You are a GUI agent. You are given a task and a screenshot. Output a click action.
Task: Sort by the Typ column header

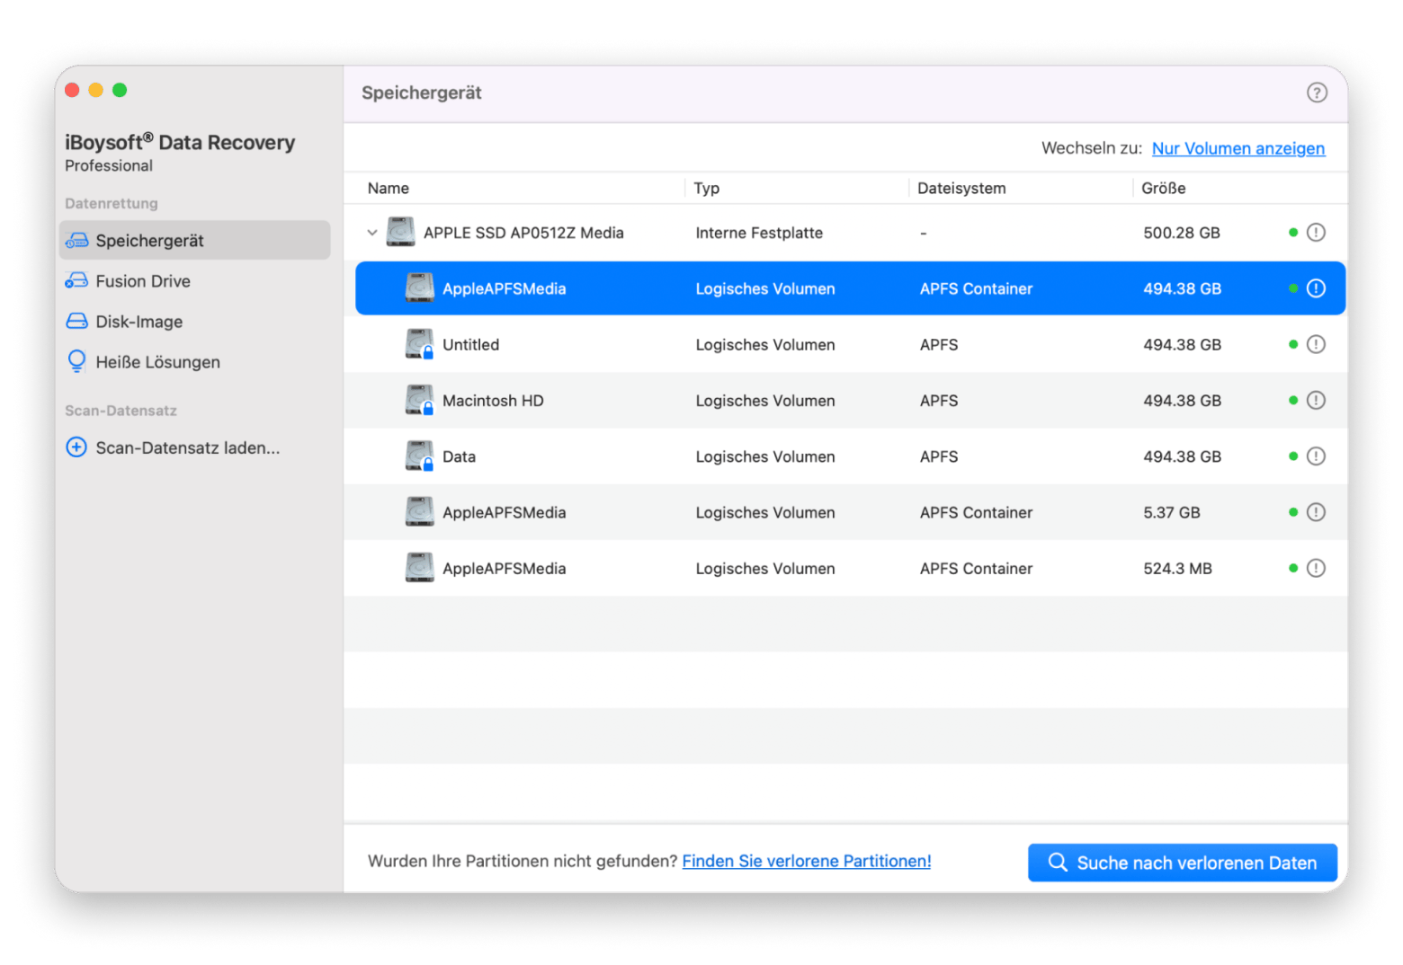click(x=707, y=188)
